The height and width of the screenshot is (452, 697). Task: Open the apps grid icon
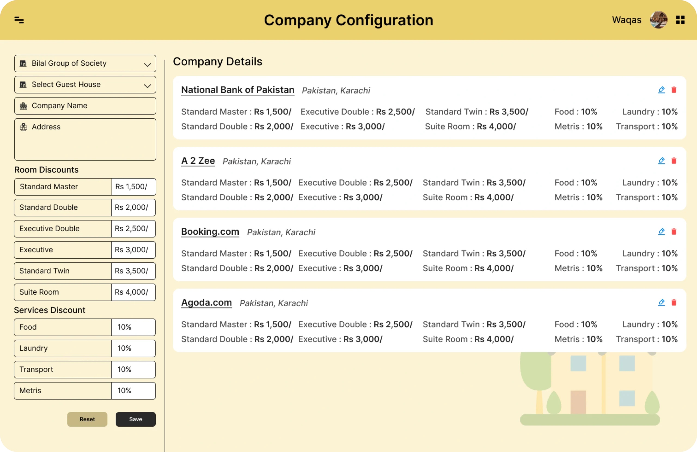point(680,20)
